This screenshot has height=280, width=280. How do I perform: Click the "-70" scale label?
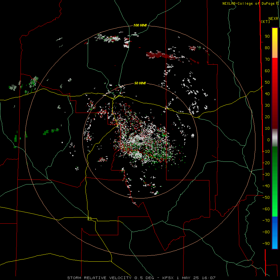pyautogui.click(x=266, y=221)
